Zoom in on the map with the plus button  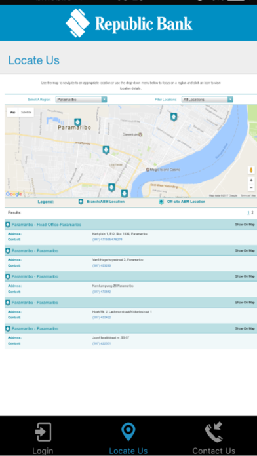click(x=251, y=180)
